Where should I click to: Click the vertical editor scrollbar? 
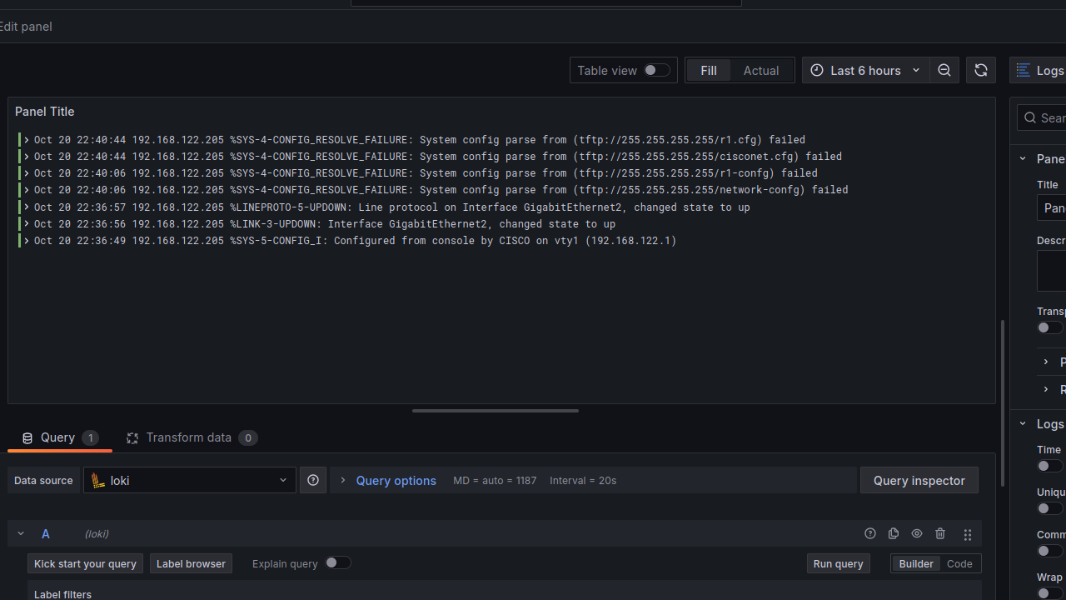[x=1002, y=403]
